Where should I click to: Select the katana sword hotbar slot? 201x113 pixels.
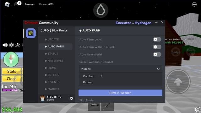(107, 107)
